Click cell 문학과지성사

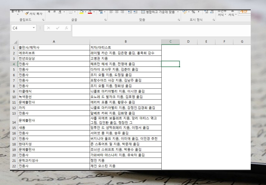pos(54,160)
